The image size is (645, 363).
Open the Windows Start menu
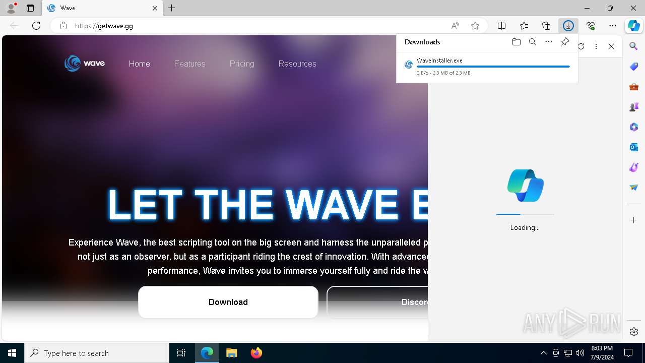(12, 353)
